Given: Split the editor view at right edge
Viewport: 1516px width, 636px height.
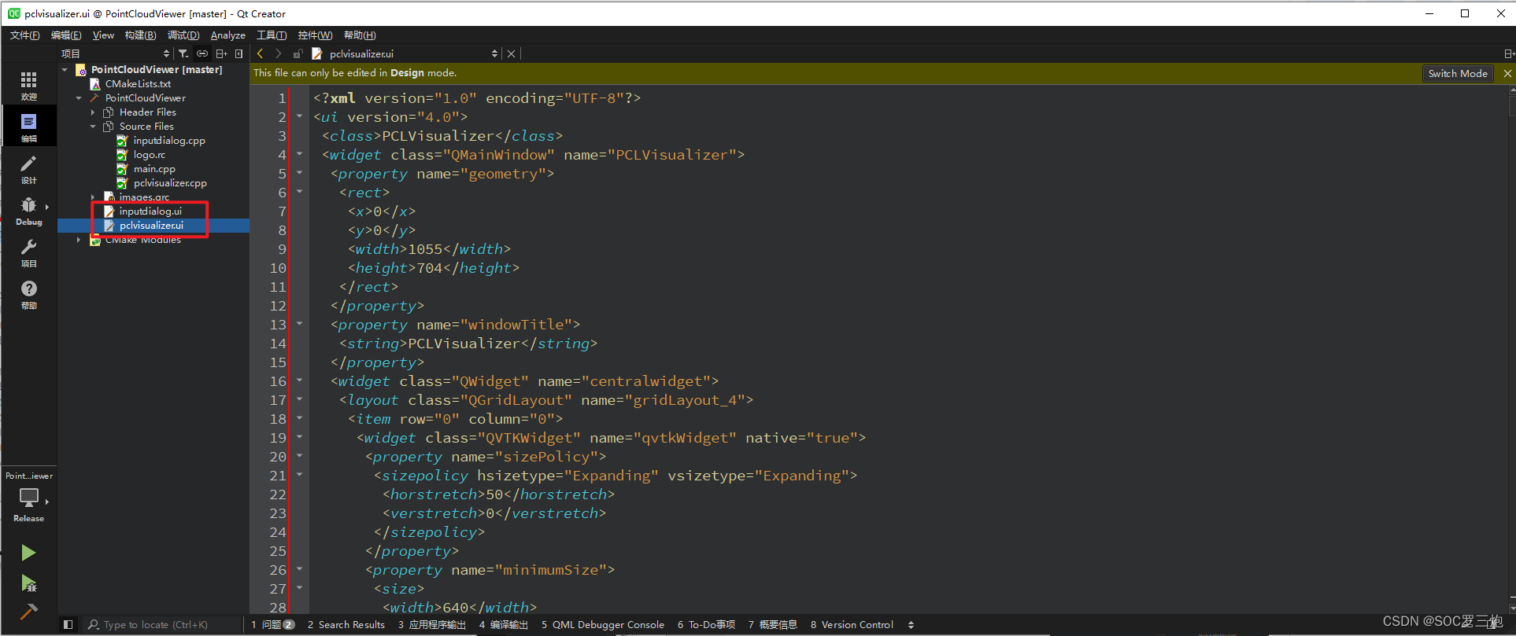Looking at the screenshot, I should click(x=1508, y=53).
